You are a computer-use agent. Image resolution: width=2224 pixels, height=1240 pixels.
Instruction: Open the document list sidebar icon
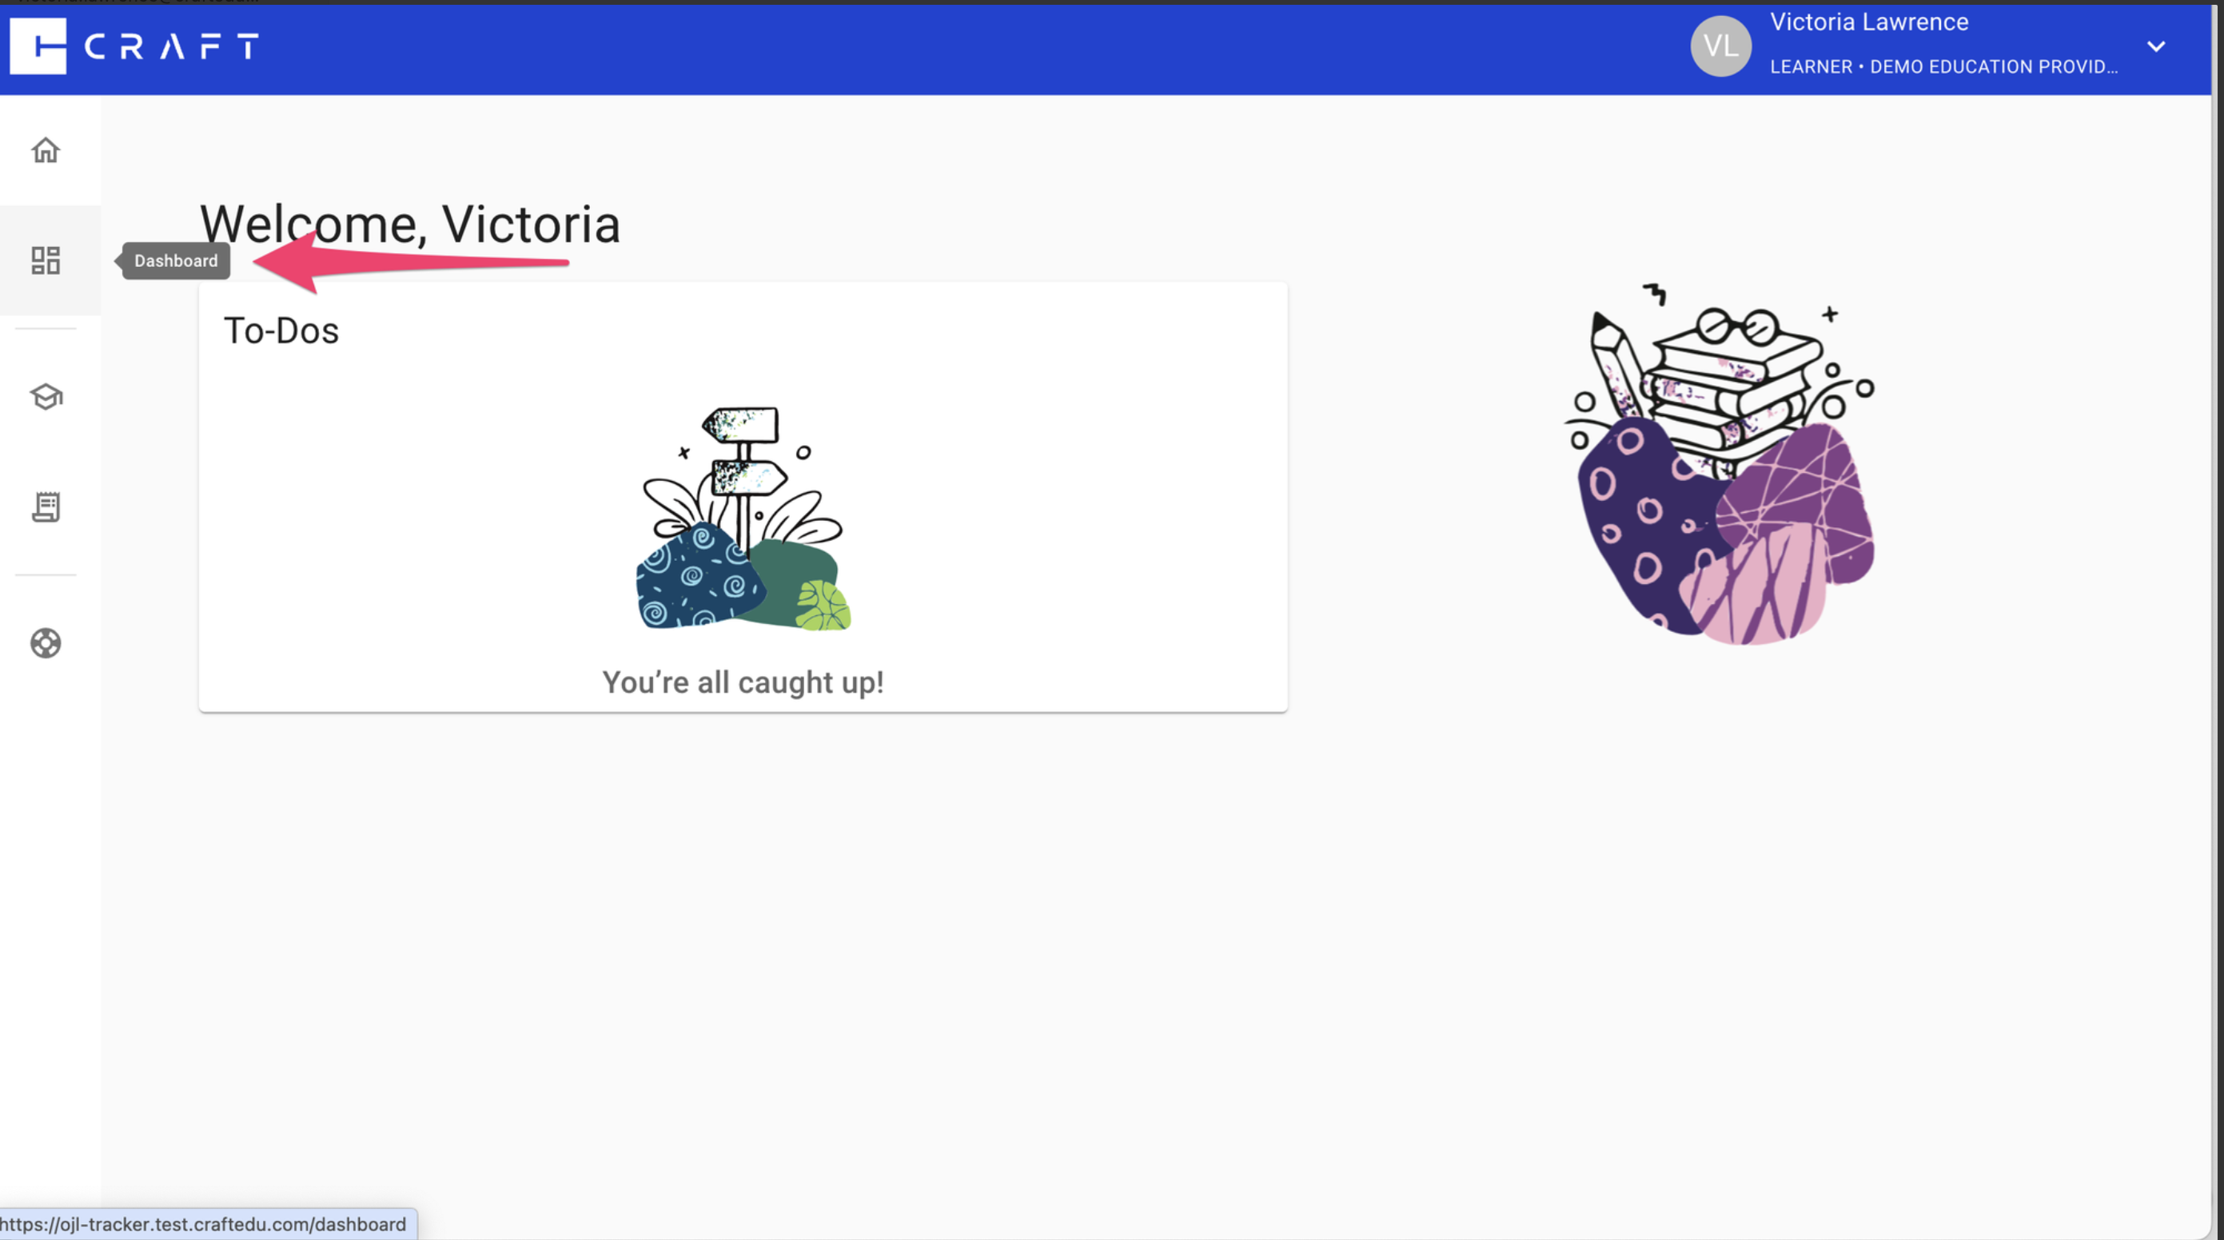coord(46,507)
